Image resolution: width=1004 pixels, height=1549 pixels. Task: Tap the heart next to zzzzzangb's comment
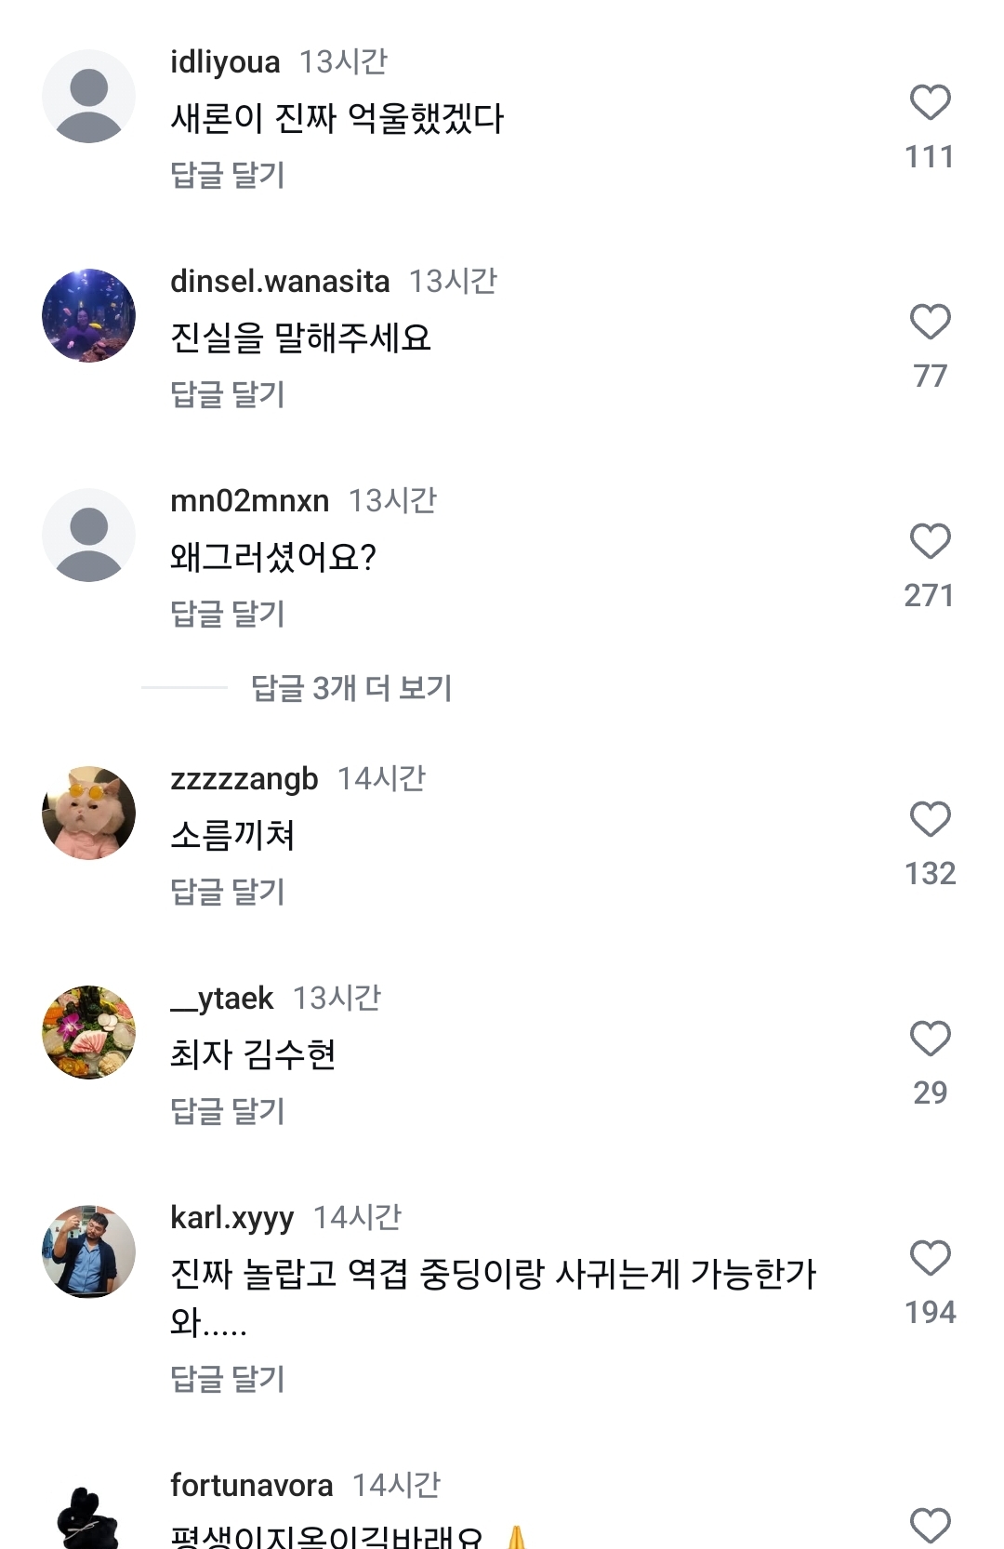pos(930,819)
